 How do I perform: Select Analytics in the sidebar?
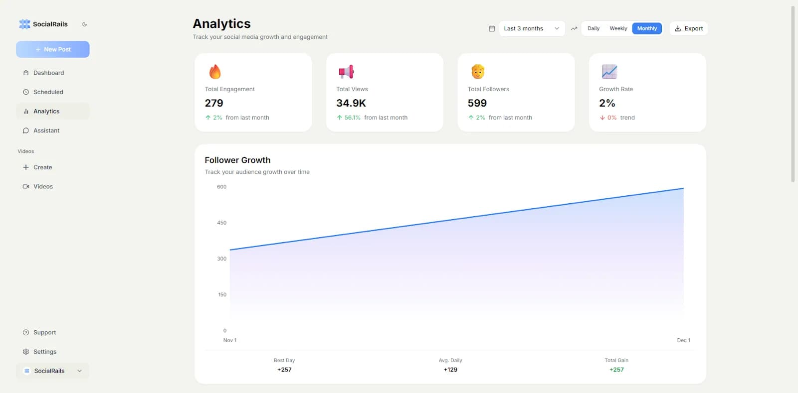click(53, 111)
